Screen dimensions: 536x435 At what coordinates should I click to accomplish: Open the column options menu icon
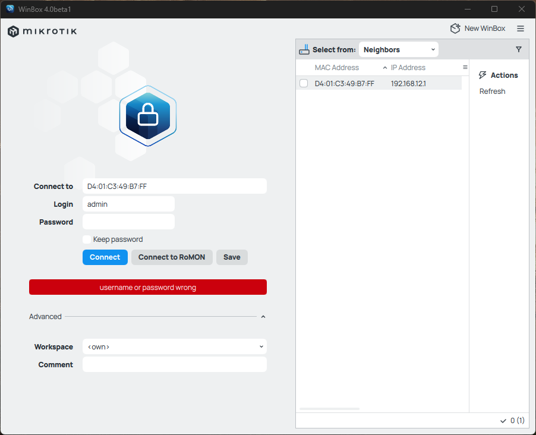(465, 67)
